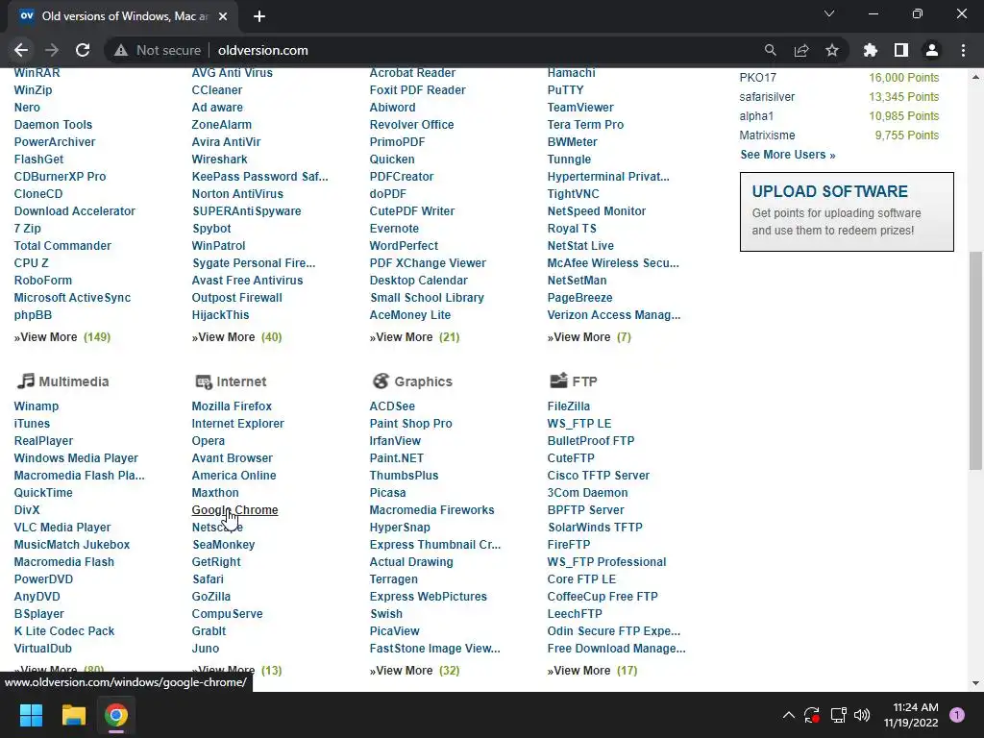Screen dimensions: 984x738
Task: Click user safarisilver in the points list
Action: point(767,97)
